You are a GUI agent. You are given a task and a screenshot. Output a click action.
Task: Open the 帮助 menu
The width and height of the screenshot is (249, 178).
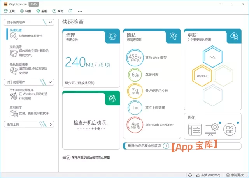[x=56, y=11]
